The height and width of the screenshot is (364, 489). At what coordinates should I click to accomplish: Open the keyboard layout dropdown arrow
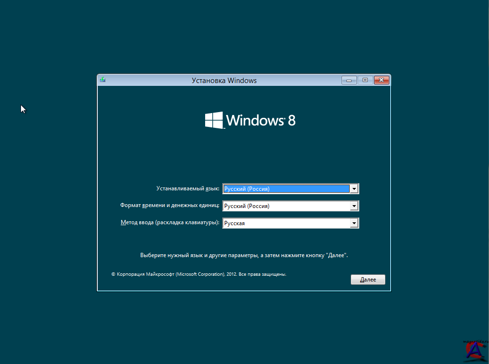click(x=354, y=223)
